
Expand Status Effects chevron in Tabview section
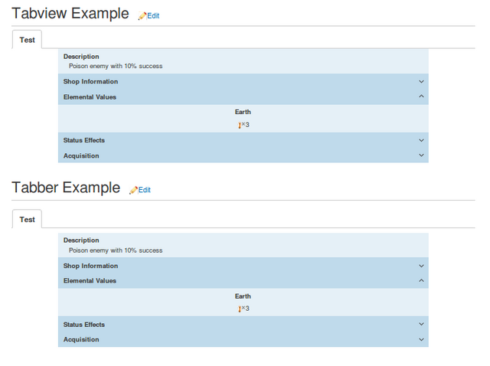click(421, 140)
